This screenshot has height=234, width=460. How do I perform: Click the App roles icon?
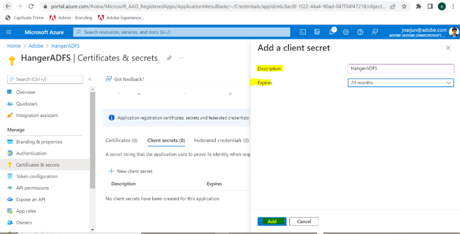[x=10, y=211]
